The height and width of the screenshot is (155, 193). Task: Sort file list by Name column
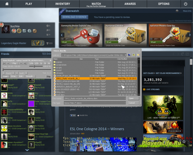click(x=66, y=59)
